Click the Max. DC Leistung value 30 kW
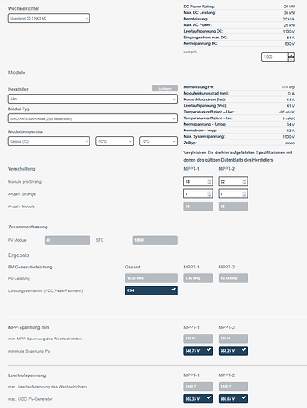This screenshot has width=307, height=408. click(x=289, y=13)
